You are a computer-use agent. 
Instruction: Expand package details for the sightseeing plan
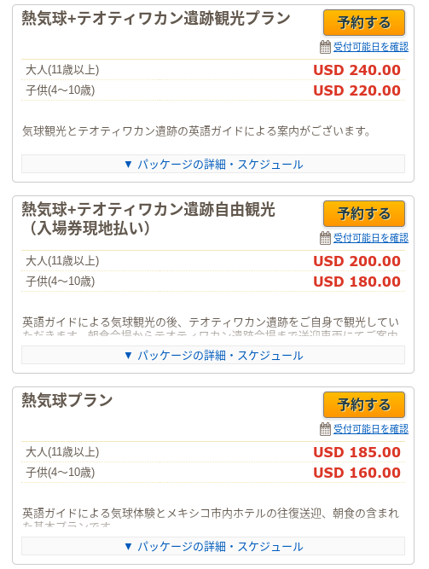click(213, 165)
